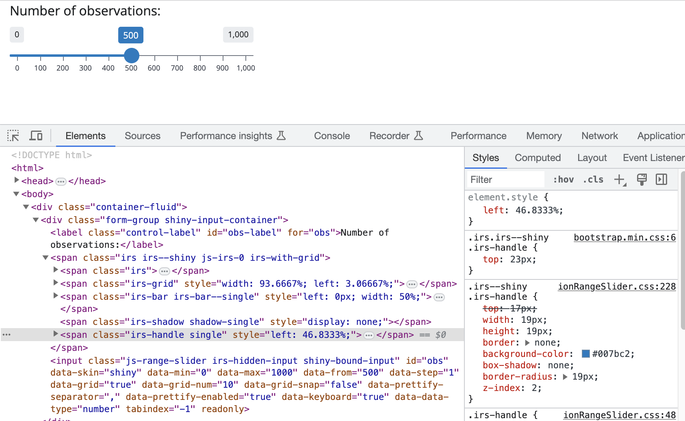
Task: Toggle element state with :hov
Action: 563,179
